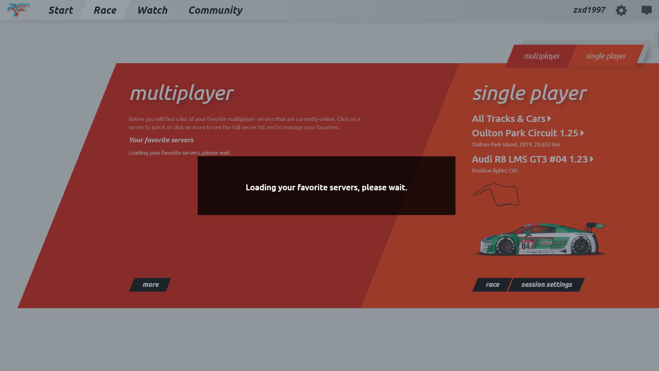Image resolution: width=659 pixels, height=371 pixels.
Task: Switch to the multiplayer tab
Action: click(x=542, y=56)
